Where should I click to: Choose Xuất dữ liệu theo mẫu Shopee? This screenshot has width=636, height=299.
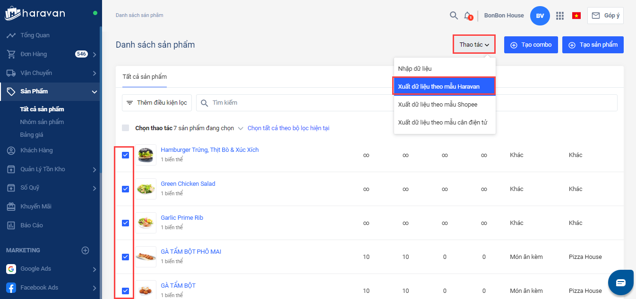tap(438, 105)
